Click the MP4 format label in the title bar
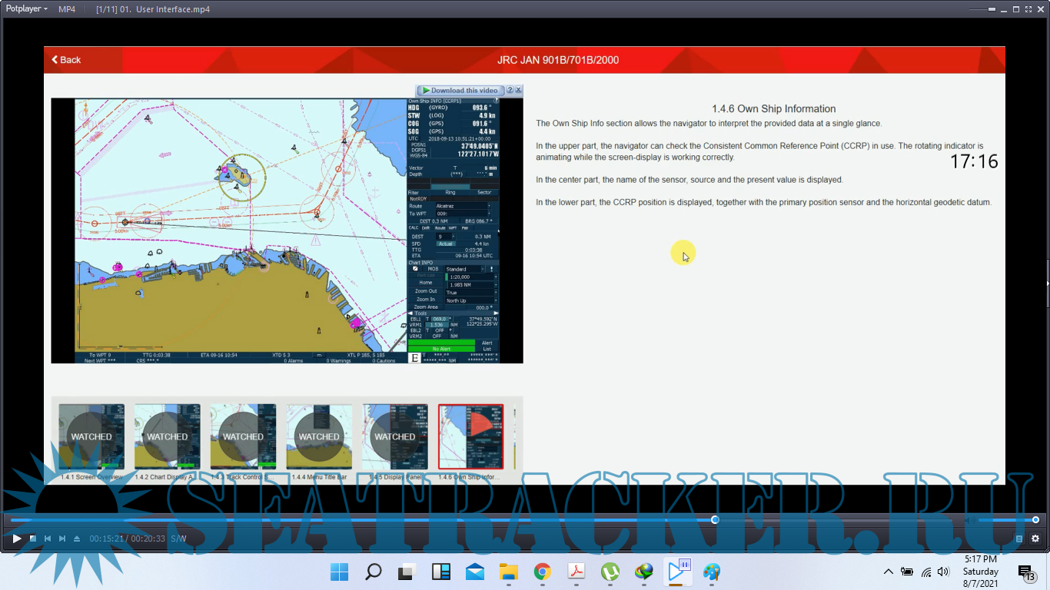This screenshot has height=590, width=1050. click(x=67, y=9)
